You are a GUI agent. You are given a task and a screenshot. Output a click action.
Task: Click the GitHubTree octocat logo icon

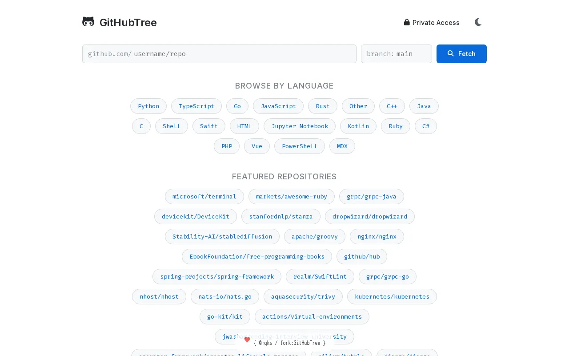pos(88,22)
